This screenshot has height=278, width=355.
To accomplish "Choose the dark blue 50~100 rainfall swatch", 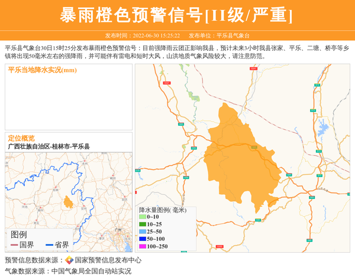I will [142, 238].
